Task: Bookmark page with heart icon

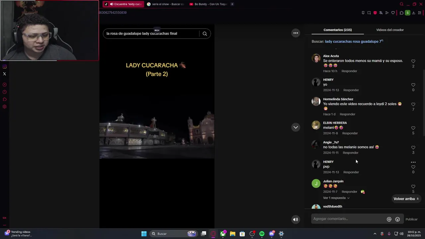Action: click(x=393, y=13)
